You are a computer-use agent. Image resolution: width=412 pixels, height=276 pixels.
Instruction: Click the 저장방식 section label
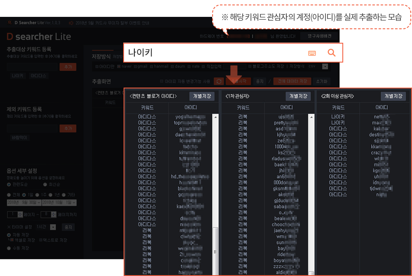(101, 57)
